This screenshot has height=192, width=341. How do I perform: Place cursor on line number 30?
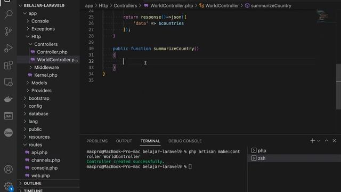point(91,49)
